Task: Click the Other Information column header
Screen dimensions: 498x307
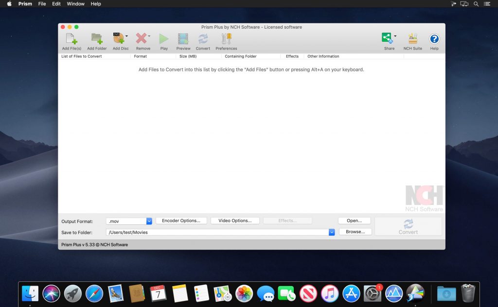Action: point(354,56)
